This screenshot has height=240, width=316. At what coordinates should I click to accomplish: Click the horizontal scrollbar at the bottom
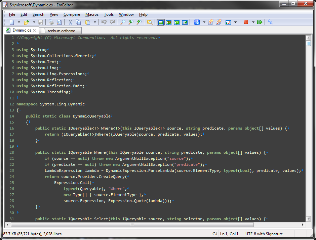[x=131, y=225]
